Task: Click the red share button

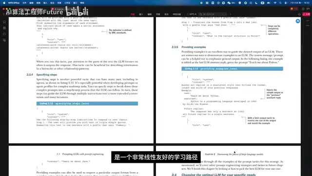Action: (x=306, y=14)
